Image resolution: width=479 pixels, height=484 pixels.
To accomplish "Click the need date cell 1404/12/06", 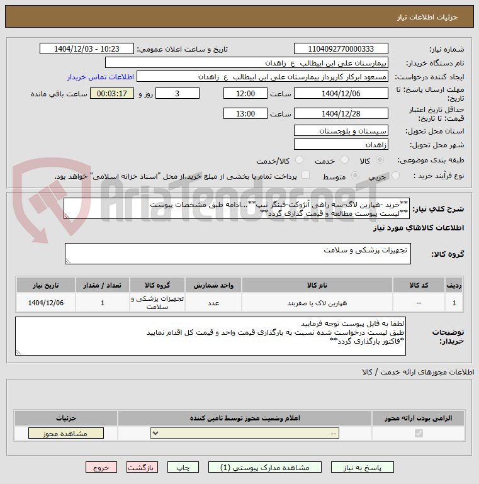I will pos(46,303).
